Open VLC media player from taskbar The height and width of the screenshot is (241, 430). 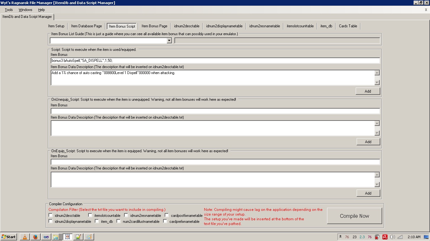coord(25,237)
